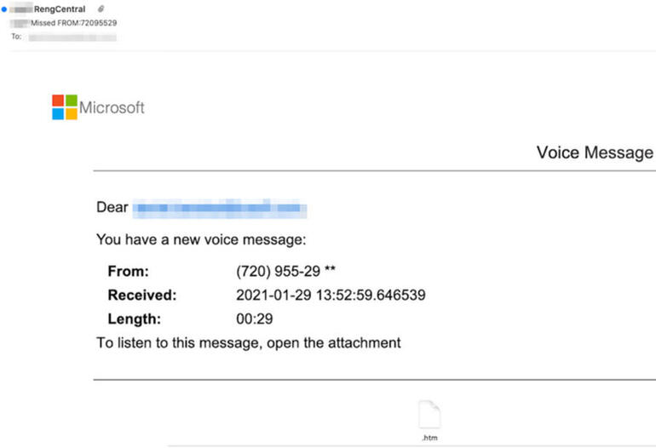Click the To: label in header
The width and height of the screenshot is (656, 448).
(x=16, y=37)
